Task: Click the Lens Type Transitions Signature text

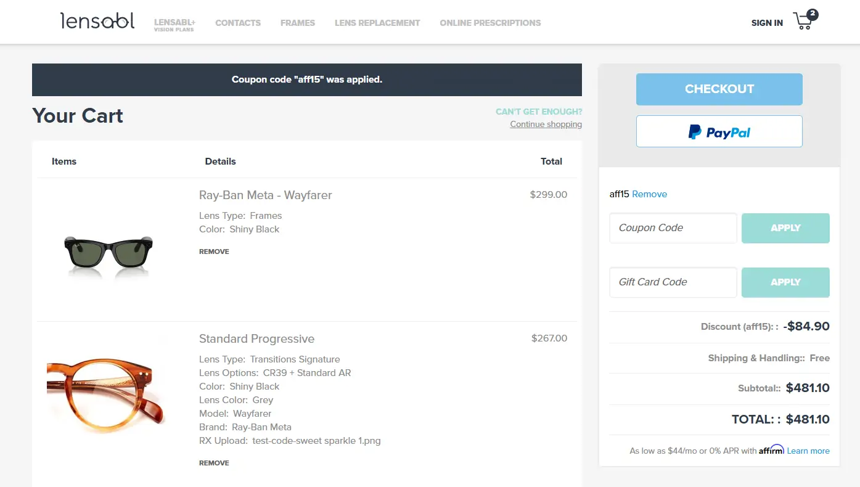Action: pyautogui.click(x=269, y=359)
